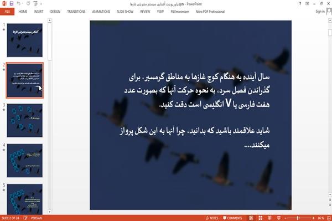Start Slide Show from status bar icon
Viewport: 332px width, 221px height.
tap(279, 218)
